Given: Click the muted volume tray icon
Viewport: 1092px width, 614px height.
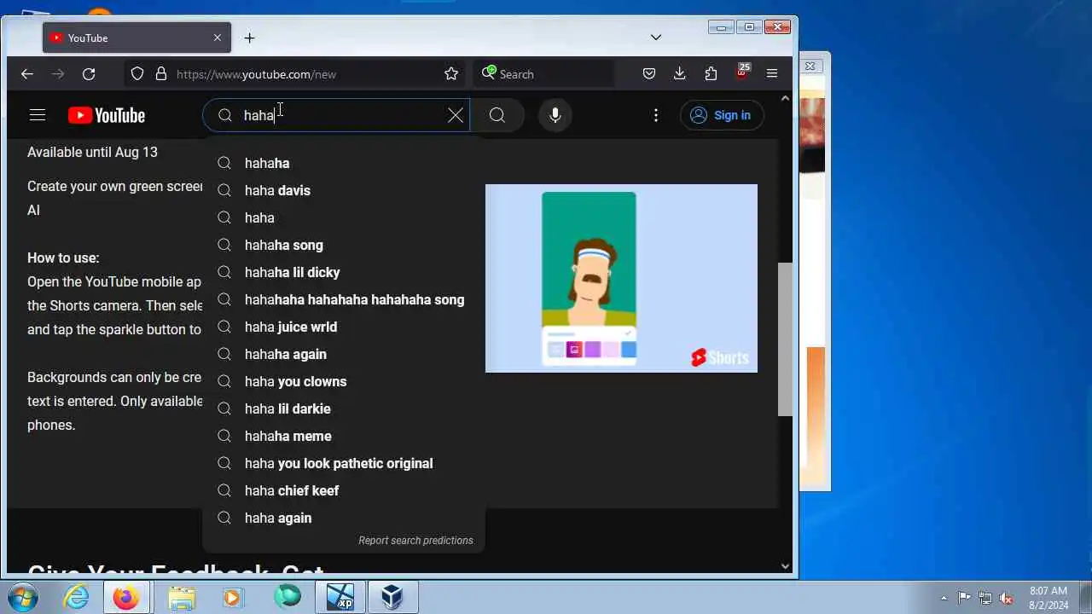Looking at the screenshot, I should (1006, 598).
